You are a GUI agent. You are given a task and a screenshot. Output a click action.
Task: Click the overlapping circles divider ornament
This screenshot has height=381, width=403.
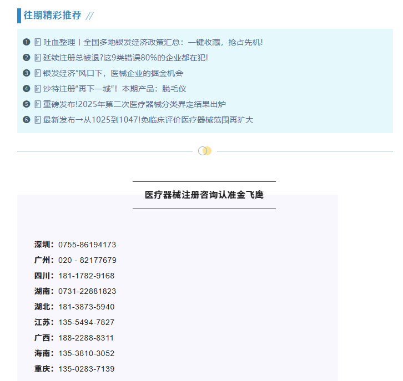205,151
